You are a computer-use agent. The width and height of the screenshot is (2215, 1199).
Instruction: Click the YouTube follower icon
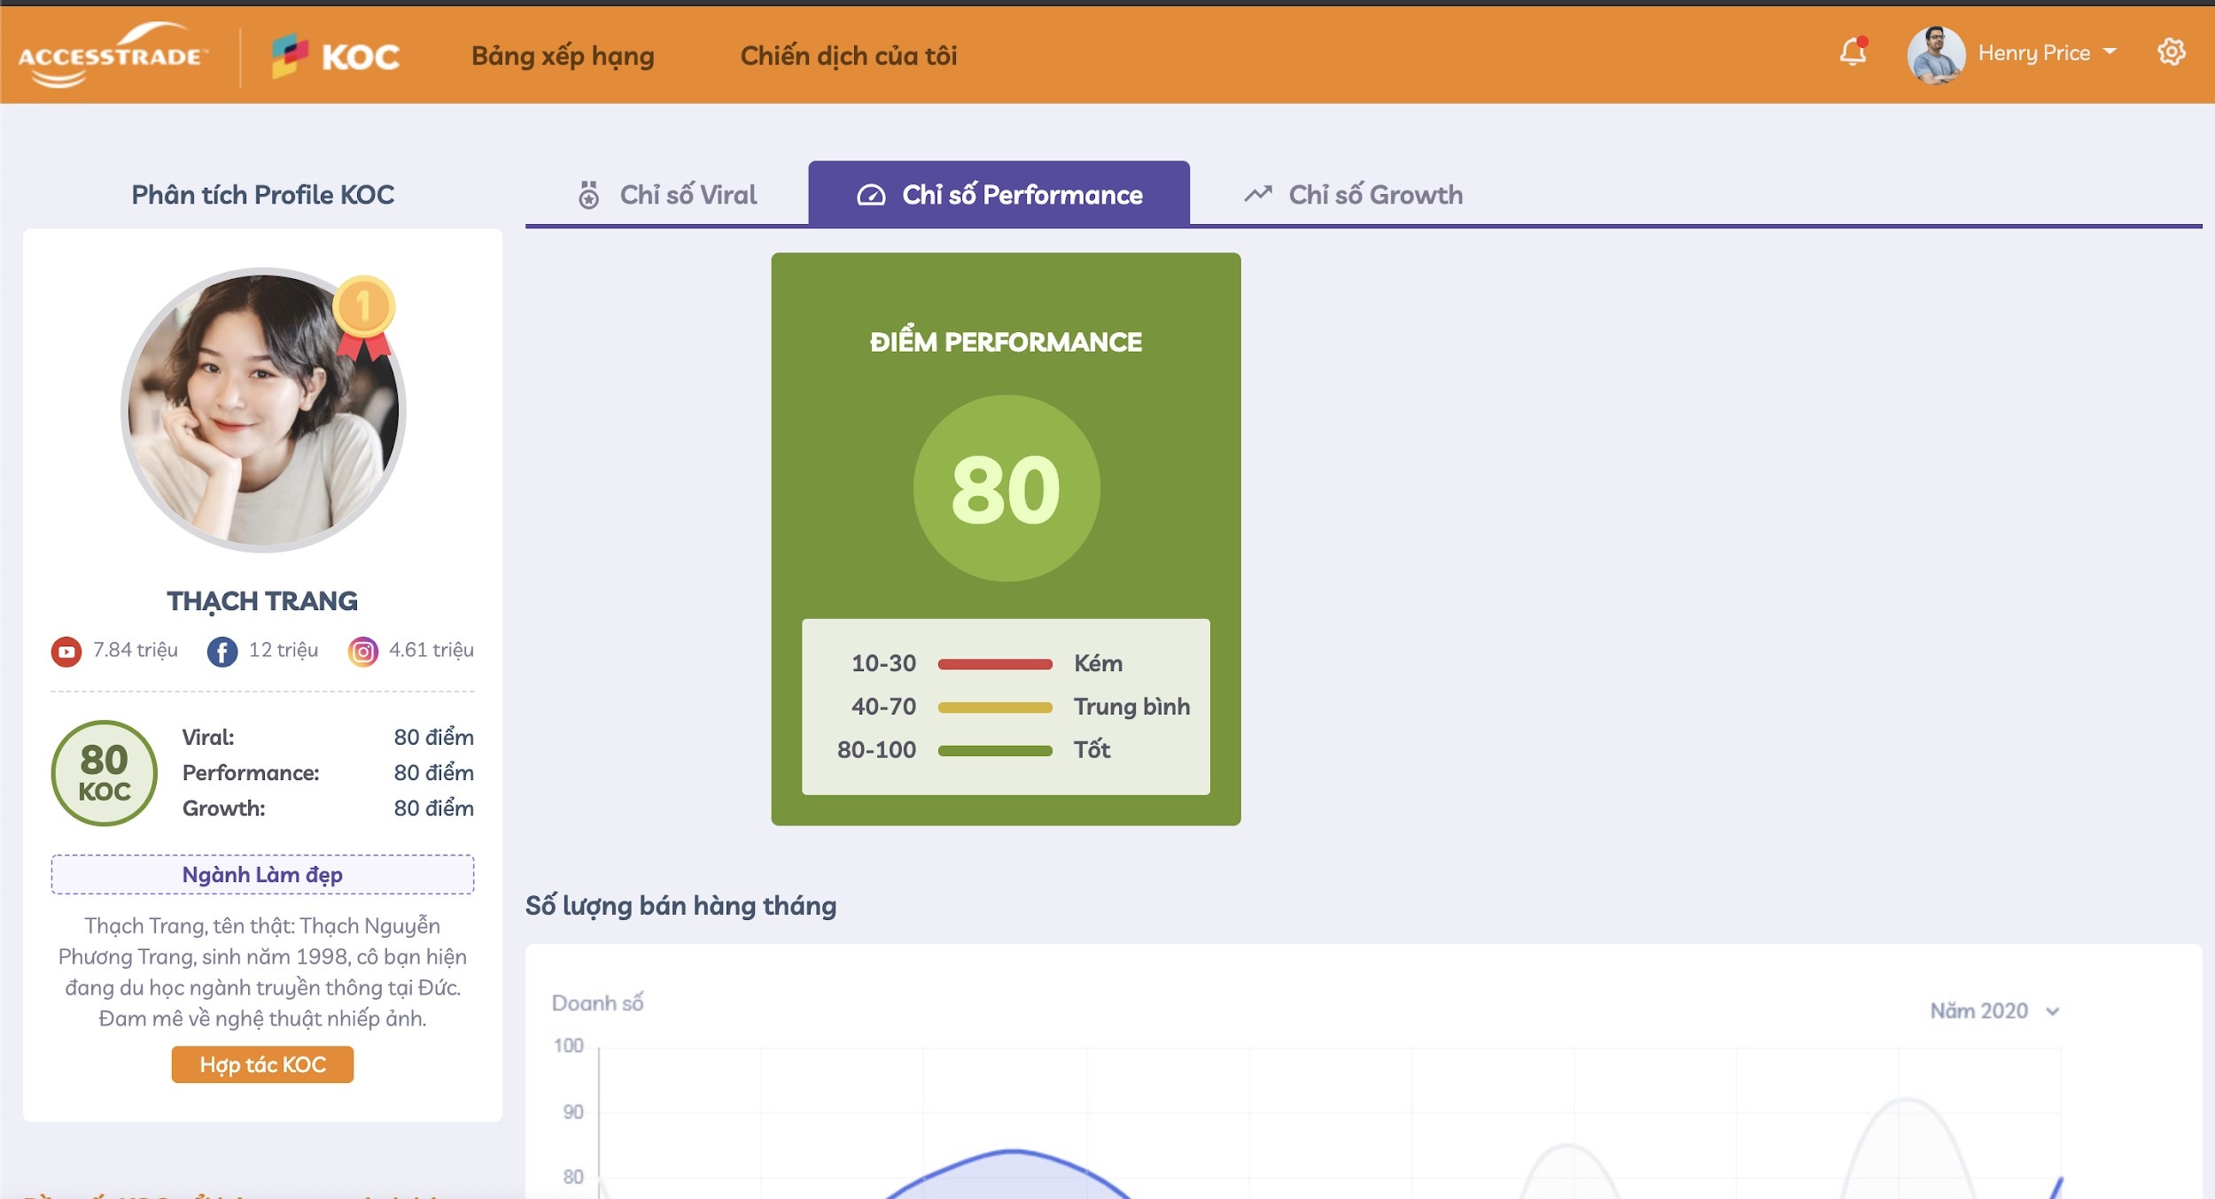tap(66, 652)
